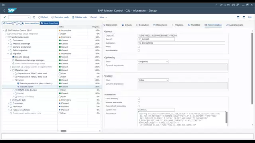Move selected task down with arrow
Viewport: 255px width, 143px height.
tap(19, 23)
